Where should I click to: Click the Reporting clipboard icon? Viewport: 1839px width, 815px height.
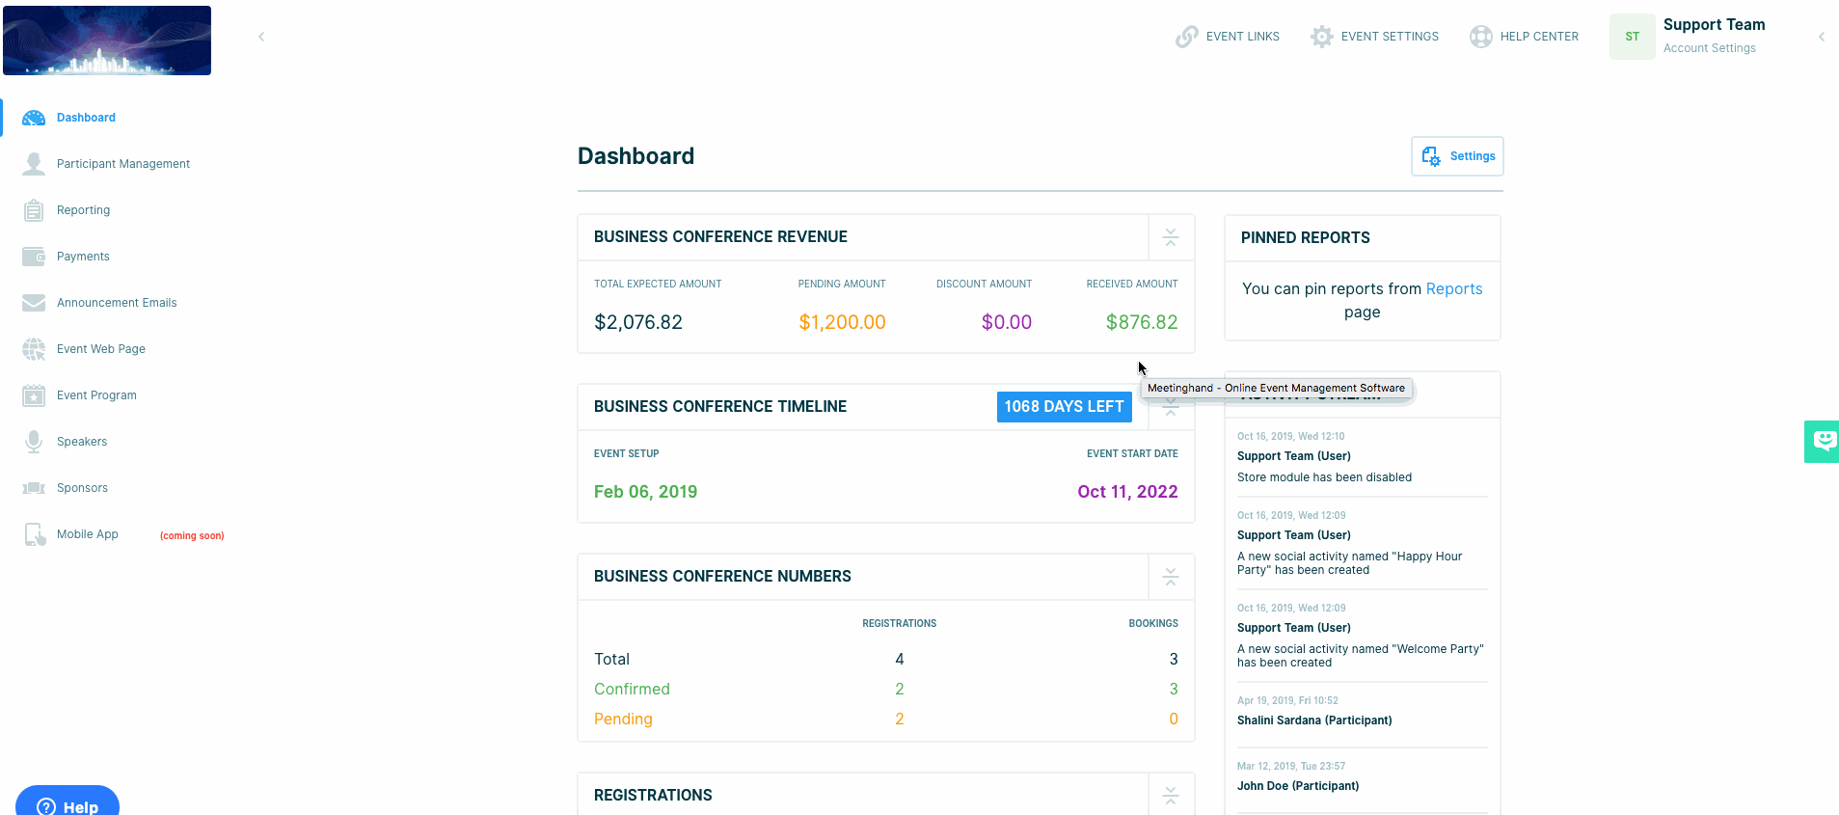[x=34, y=210]
